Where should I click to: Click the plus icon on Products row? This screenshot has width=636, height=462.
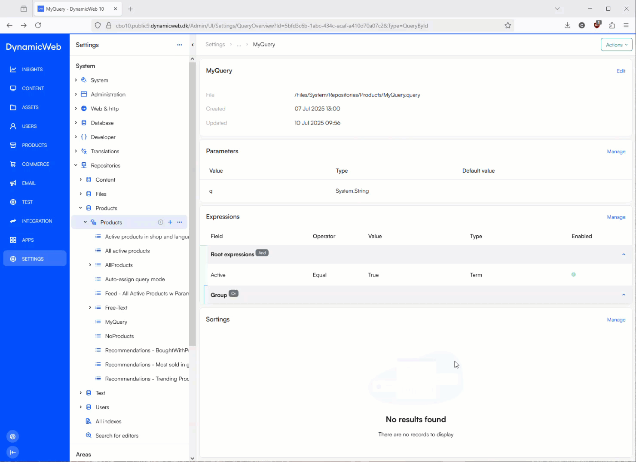click(x=170, y=222)
